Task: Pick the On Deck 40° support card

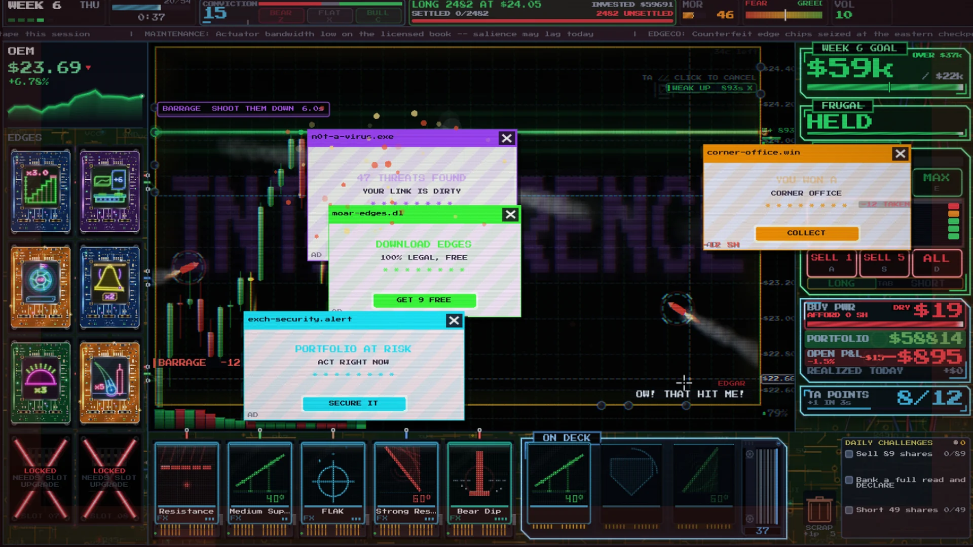Action: click(x=558, y=483)
